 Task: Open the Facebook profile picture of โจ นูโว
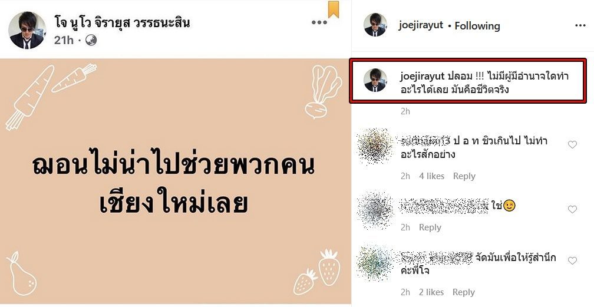coord(27,30)
